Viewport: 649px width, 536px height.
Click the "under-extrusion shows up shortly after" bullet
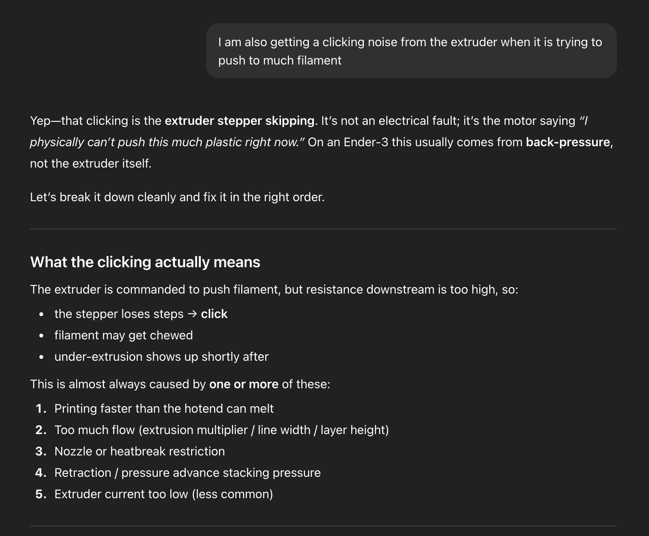tap(161, 357)
